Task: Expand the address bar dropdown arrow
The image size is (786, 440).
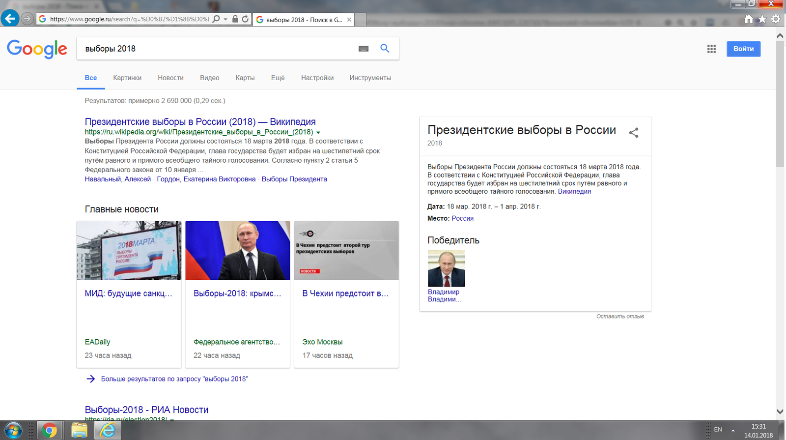Action: click(x=225, y=19)
